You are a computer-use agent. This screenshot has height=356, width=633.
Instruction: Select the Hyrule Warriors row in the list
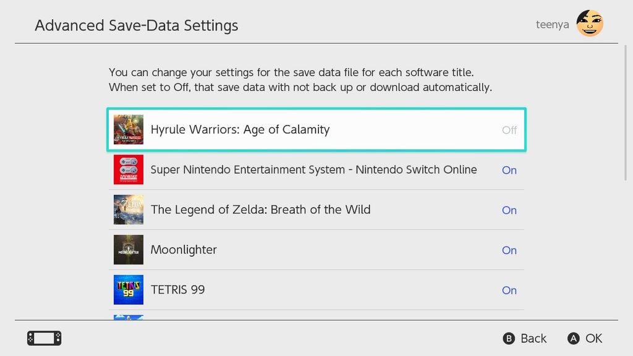pos(316,129)
